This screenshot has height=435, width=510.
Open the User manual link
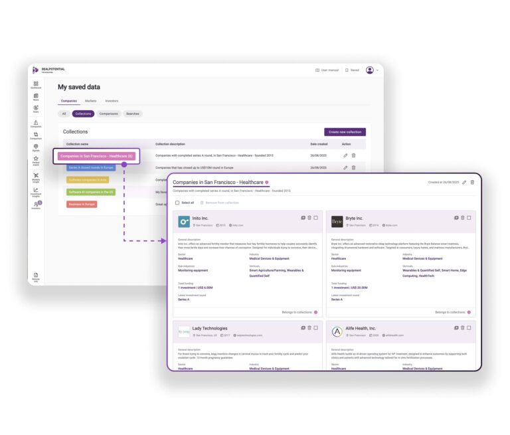[327, 70]
